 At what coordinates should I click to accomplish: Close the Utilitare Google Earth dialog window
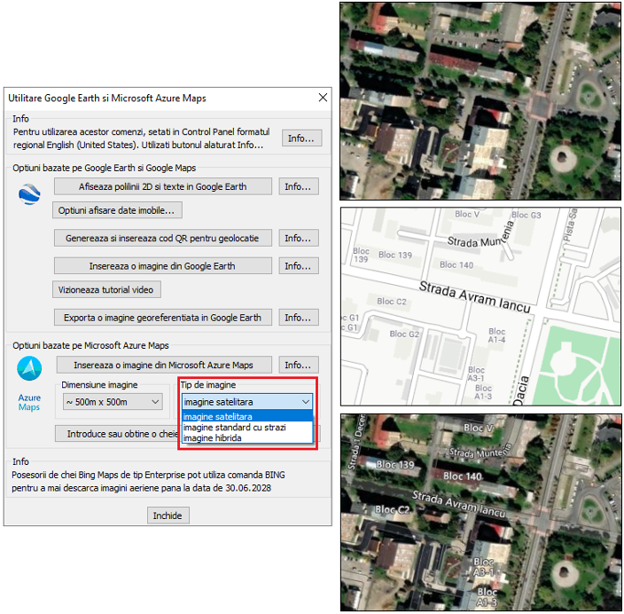pyautogui.click(x=320, y=98)
